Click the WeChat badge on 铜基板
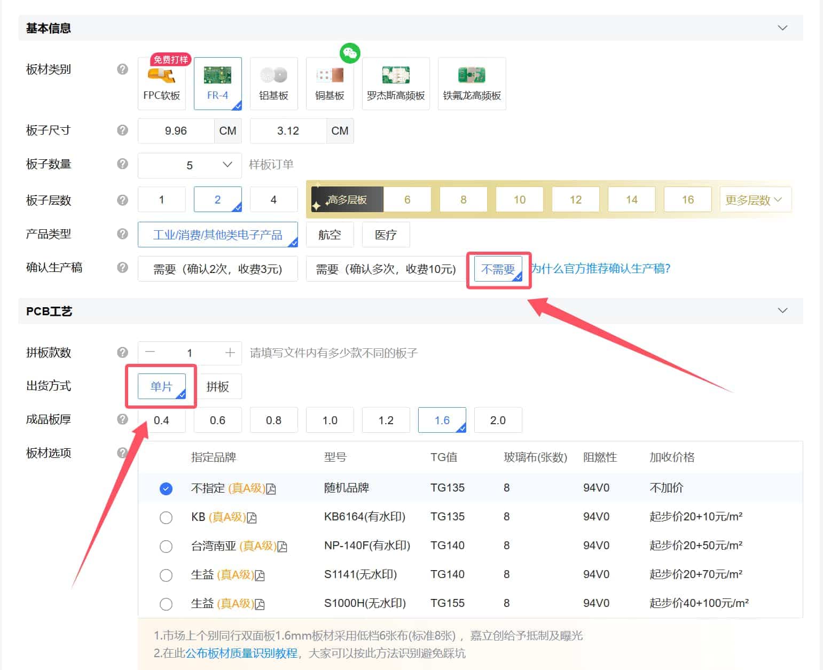 (350, 53)
